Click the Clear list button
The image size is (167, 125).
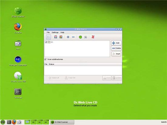point(70,78)
